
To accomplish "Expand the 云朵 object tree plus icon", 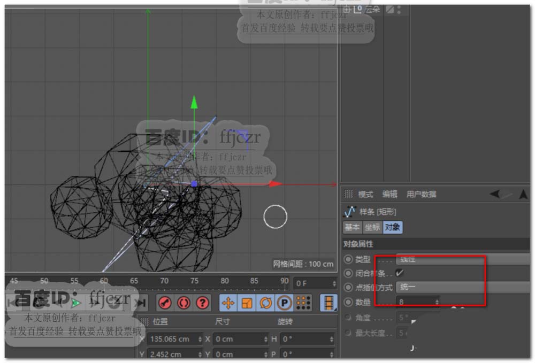I will click(347, 9).
